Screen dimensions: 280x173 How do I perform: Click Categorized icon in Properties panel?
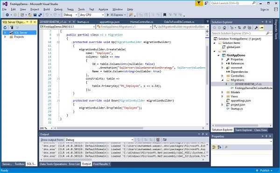click(x=214, y=147)
